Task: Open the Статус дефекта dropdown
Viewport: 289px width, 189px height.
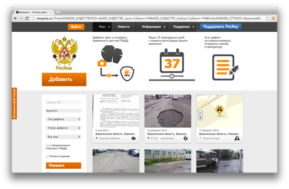Action: [64, 128]
